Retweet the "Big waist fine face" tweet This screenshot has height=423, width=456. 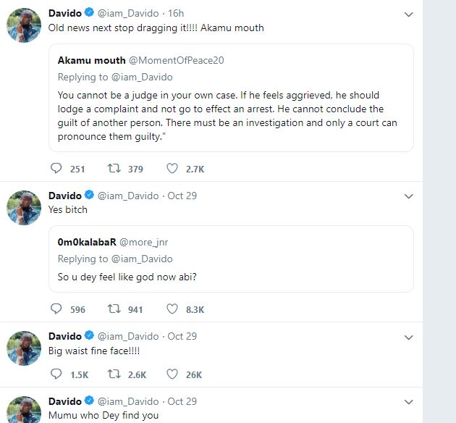pos(114,374)
